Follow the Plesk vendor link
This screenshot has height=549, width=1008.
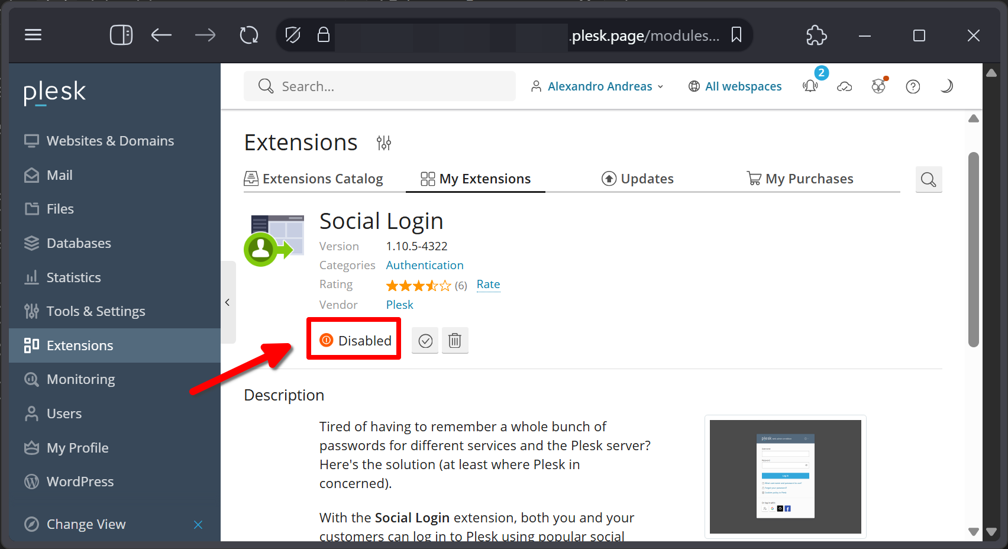pos(400,305)
